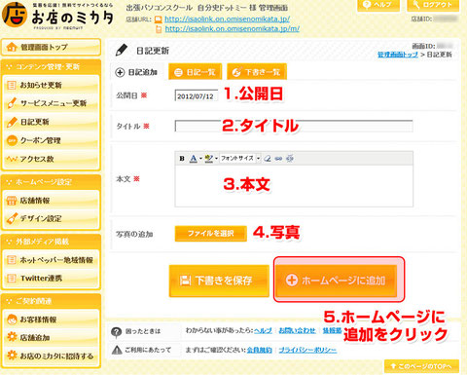Image resolution: width=467 pixels, height=375 pixels.
Task: Go to 管理画面トップ in the sidebar
Action: pos(51,47)
